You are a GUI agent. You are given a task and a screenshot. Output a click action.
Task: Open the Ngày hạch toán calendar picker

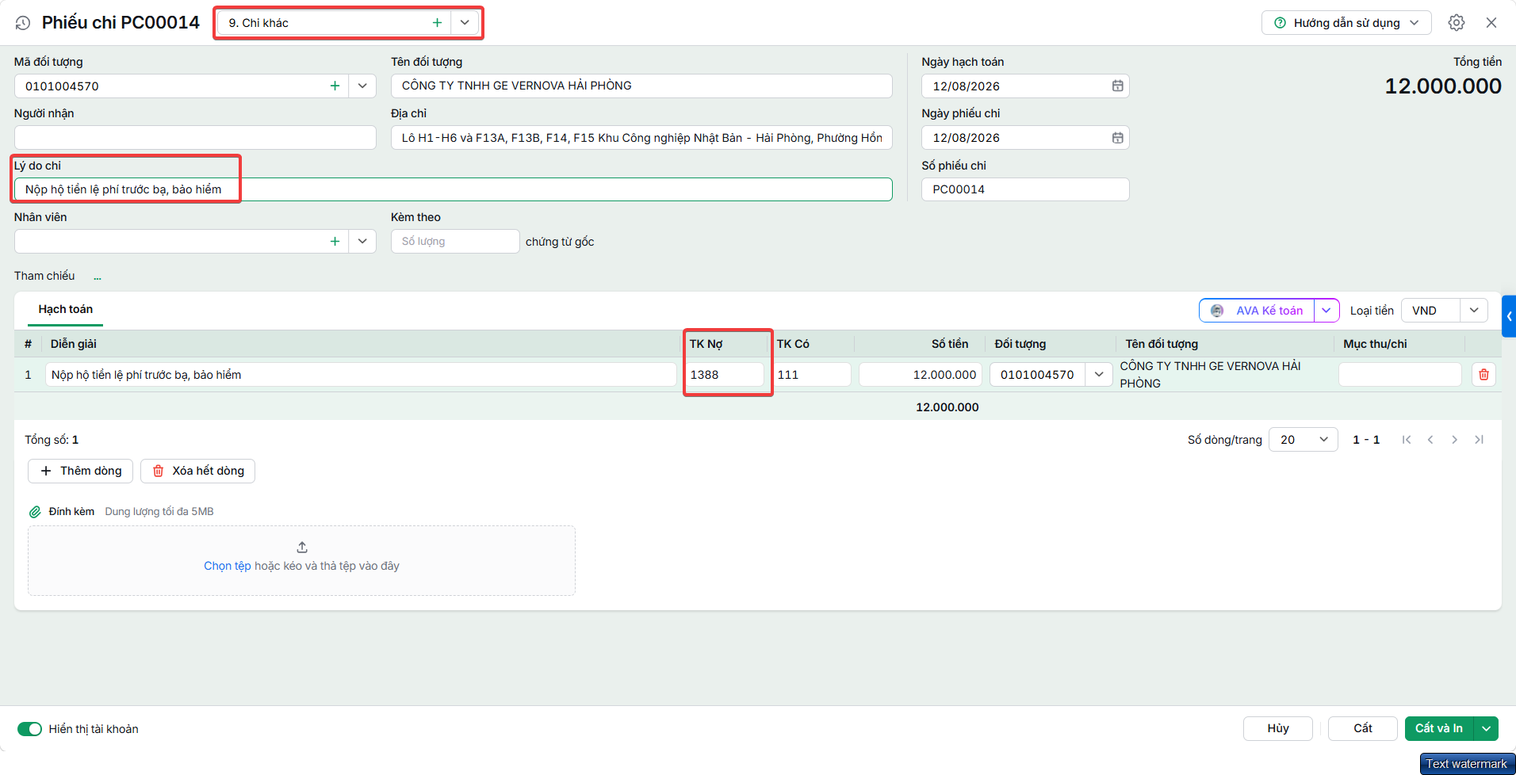1117,86
